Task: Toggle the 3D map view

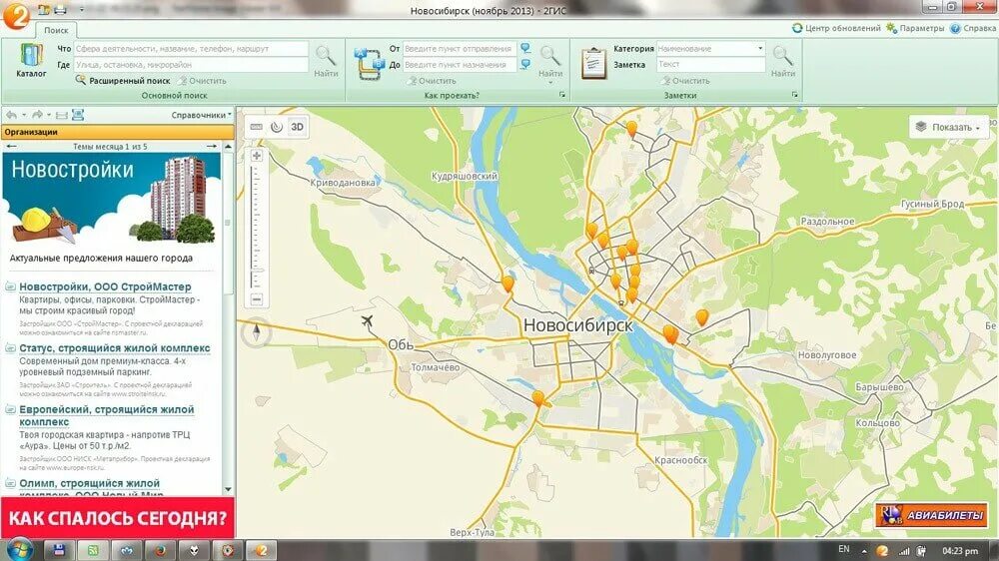Action: click(297, 127)
